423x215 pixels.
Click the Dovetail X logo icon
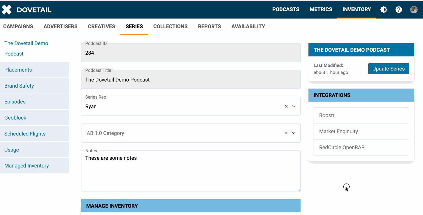[x=7, y=10]
